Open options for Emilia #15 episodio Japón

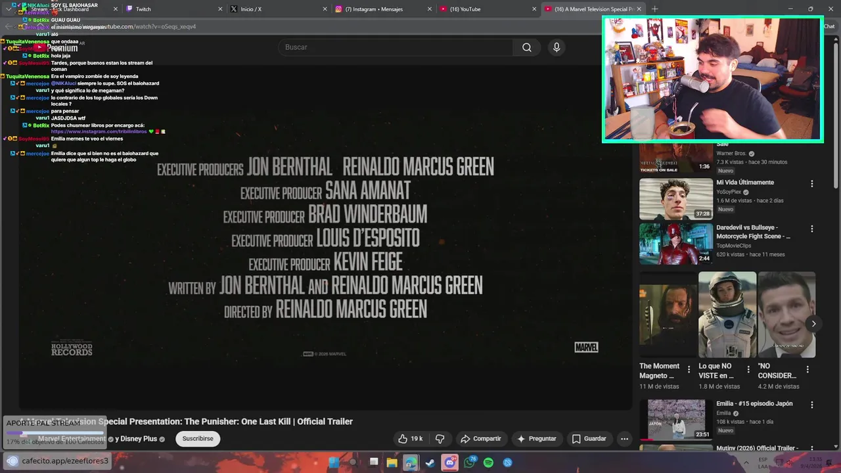point(812,405)
